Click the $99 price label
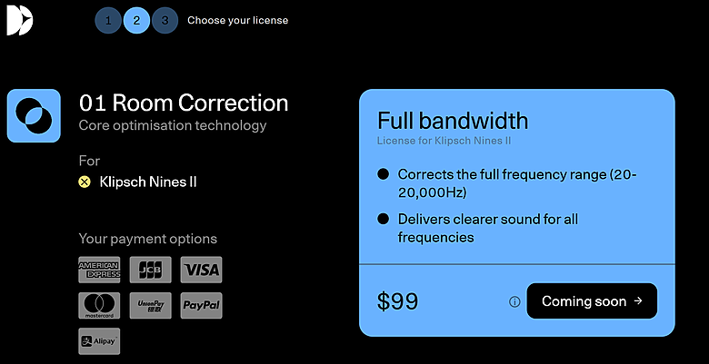This screenshot has width=709, height=364. pos(397,301)
